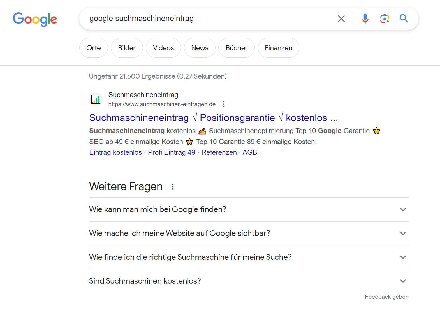Open the Suchmaschineneintrag site favicon
Viewport: 440px width, 317px height.
(x=96, y=99)
